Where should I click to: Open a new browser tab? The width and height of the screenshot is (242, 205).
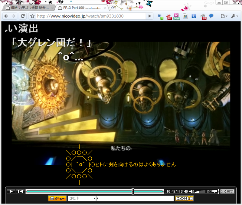point(112,8)
